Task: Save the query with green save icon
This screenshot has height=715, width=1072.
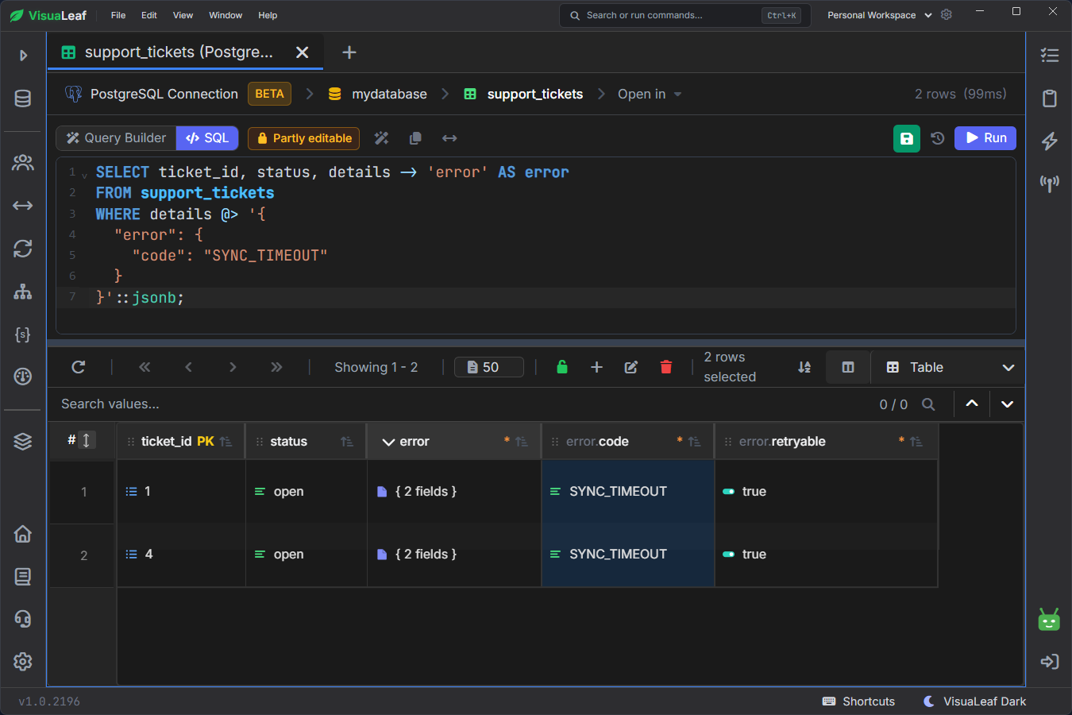Action: click(x=907, y=138)
